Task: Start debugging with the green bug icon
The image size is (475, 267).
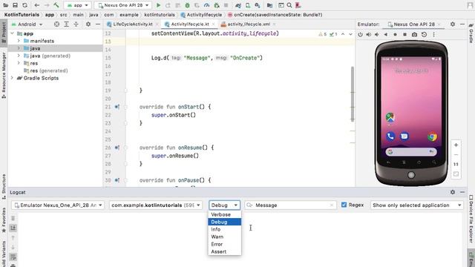Action: [187, 5]
